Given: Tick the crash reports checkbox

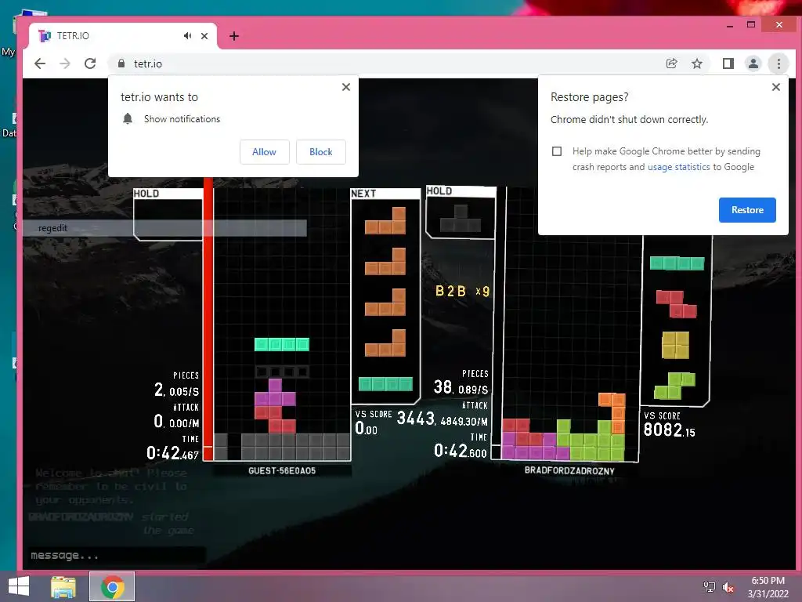Looking at the screenshot, I should coord(557,151).
